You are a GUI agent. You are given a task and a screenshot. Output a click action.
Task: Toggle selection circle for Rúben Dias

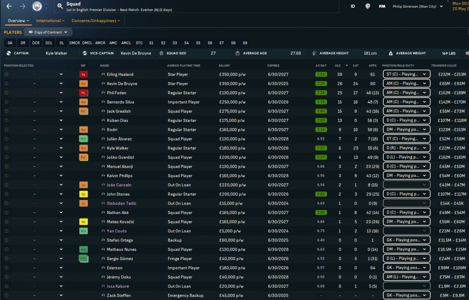[6, 120]
